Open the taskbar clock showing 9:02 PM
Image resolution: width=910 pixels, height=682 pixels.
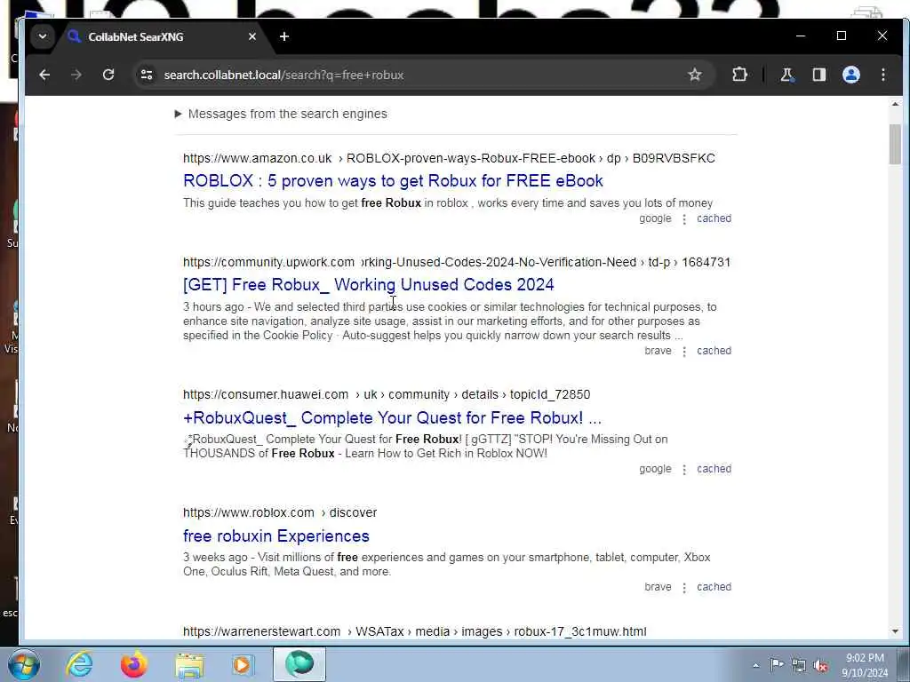(865, 665)
